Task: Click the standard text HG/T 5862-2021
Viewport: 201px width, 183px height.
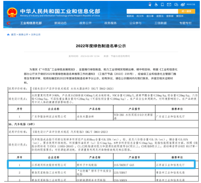Action: click(x=103, y=88)
